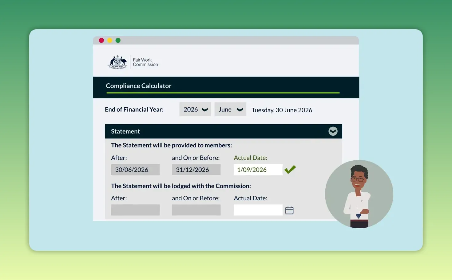Click the red window close dot
Viewport: 452px width, 280px height.
coord(101,40)
